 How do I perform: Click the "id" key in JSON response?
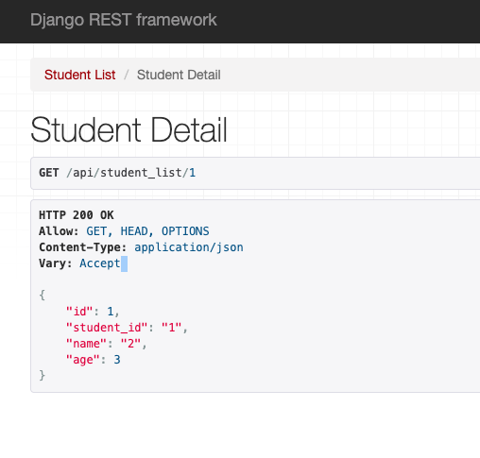[x=79, y=312]
